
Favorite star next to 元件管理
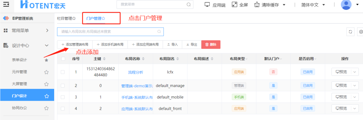(46, 72)
